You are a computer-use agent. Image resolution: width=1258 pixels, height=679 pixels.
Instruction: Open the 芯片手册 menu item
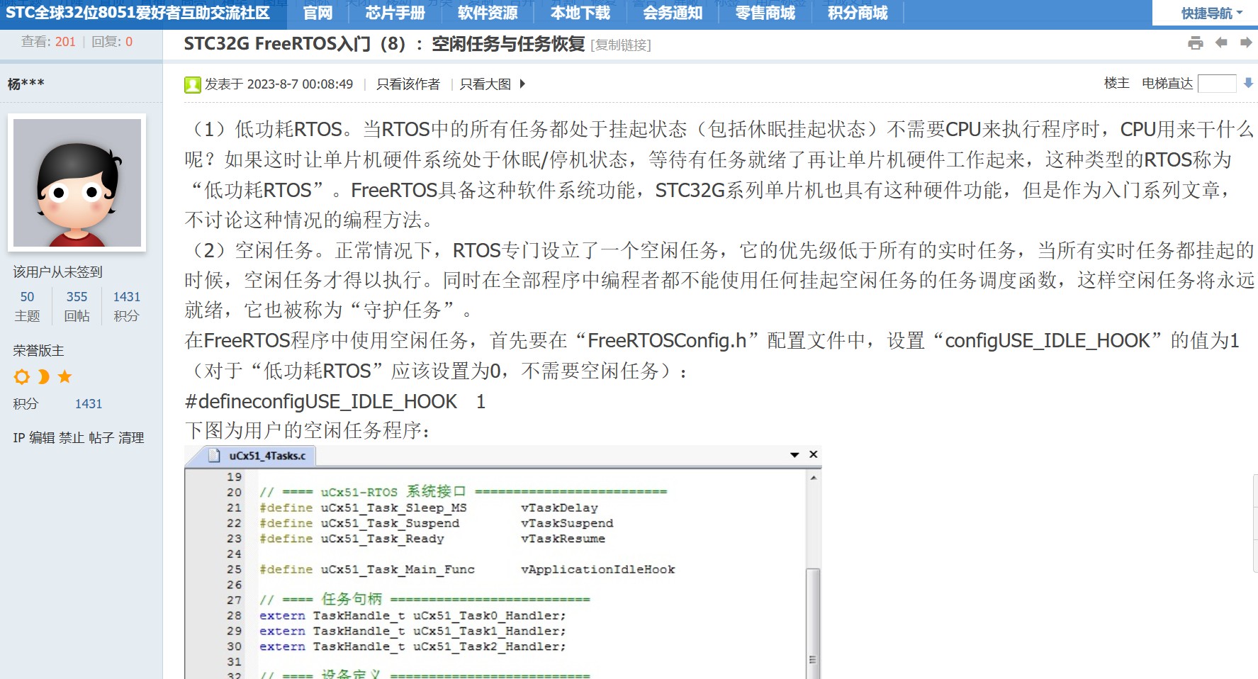[395, 13]
